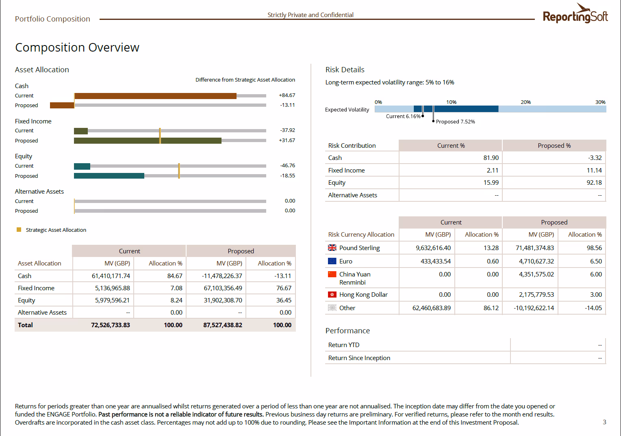Click the Pound Sterling UK flag icon

click(x=332, y=248)
